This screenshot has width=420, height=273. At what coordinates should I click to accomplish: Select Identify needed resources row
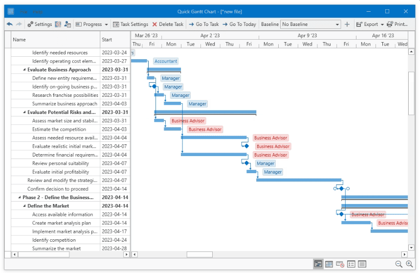(70, 52)
